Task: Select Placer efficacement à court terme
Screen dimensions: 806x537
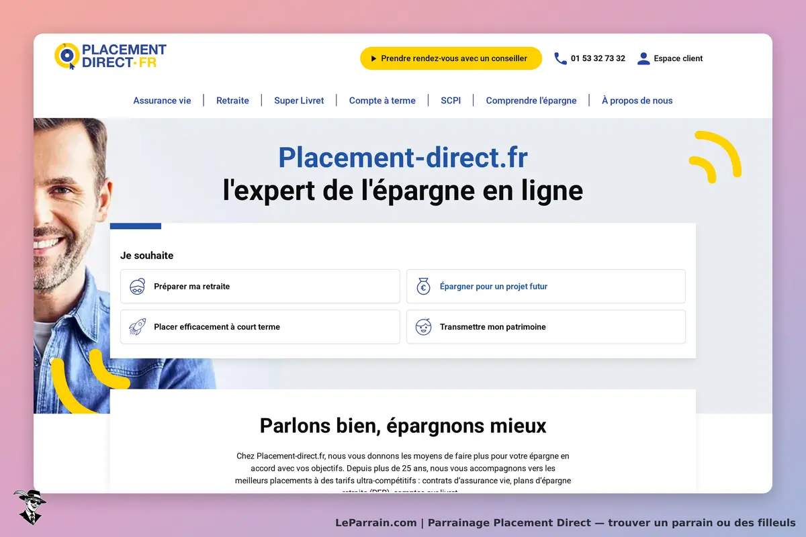Action: point(260,327)
